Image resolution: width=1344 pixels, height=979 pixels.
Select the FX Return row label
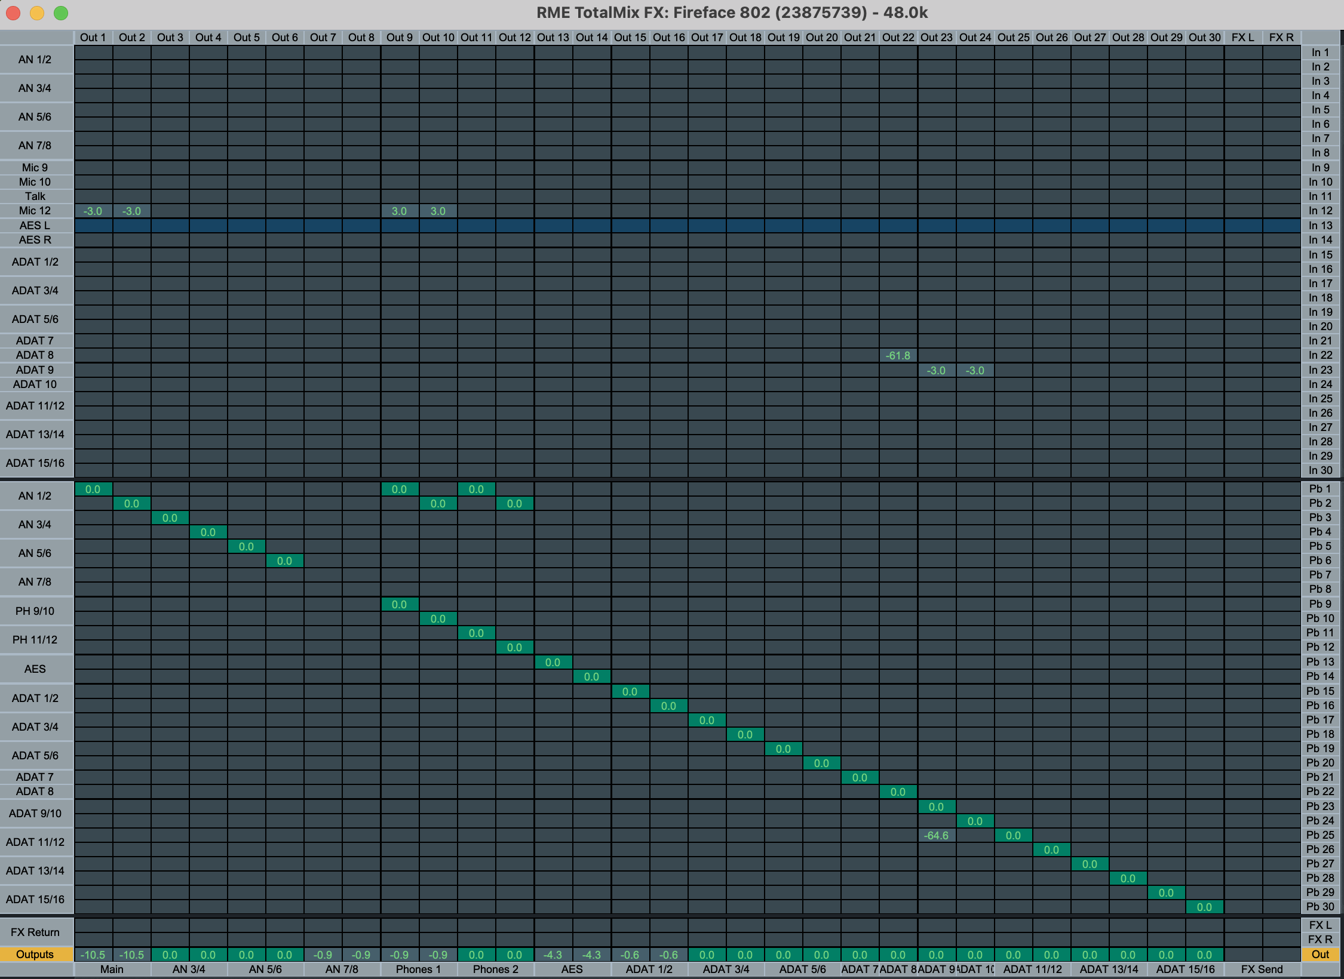pos(35,932)
